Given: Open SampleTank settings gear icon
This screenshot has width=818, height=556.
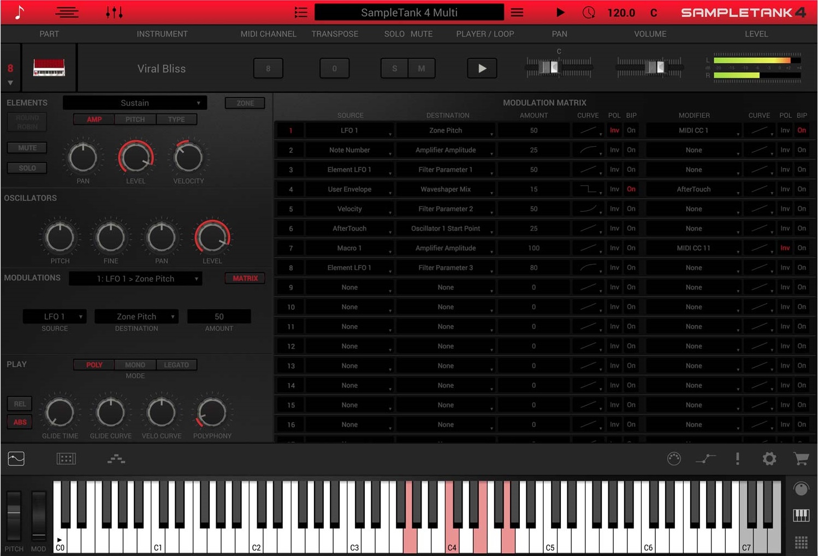Looking at the screenshot, I should (769, 459).
